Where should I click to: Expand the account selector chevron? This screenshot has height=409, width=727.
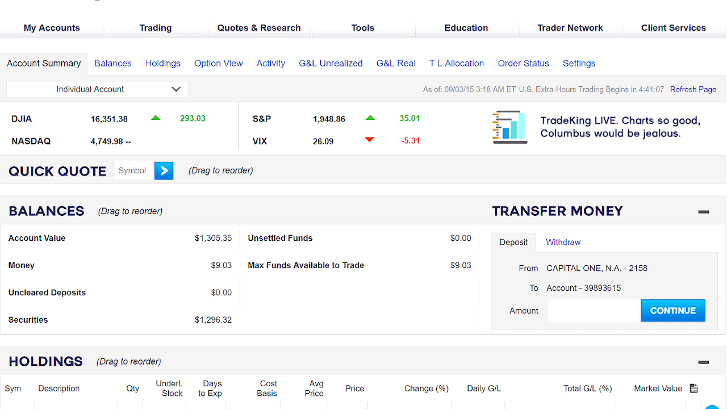pos(176,89)
